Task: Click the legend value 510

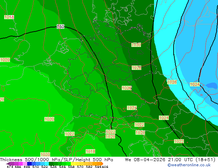Action: click(36, 167)
